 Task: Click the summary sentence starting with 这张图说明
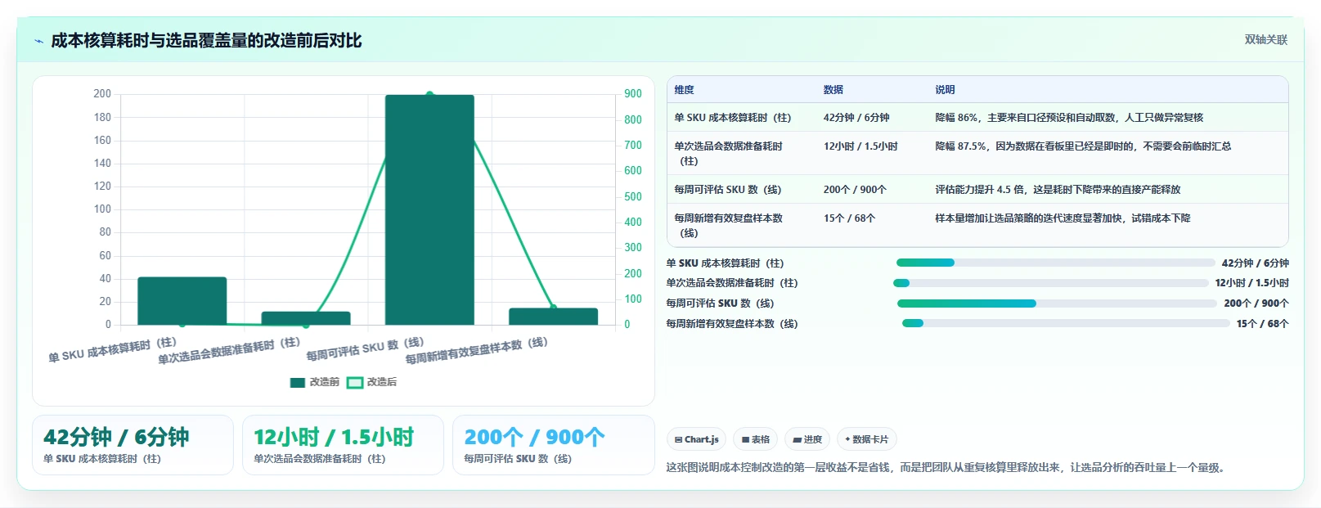click(x=947, y=468)
